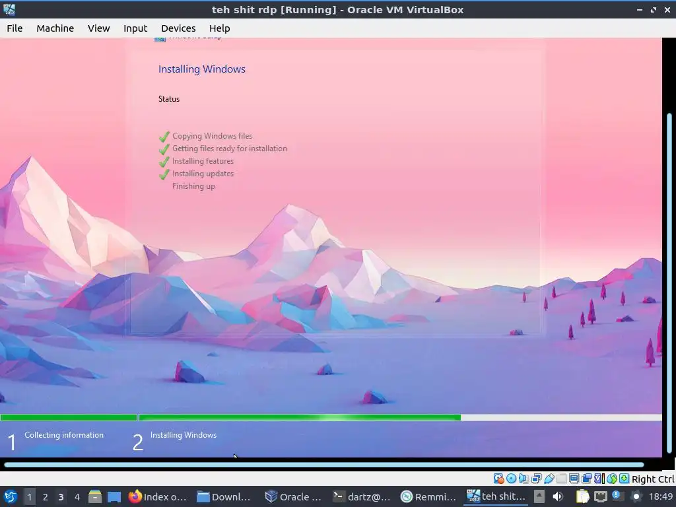Image resolution: width=676 pixels, height=507 pixels.
Task: Click step 1 Collecting information label
Action: (x=64, y=435)
